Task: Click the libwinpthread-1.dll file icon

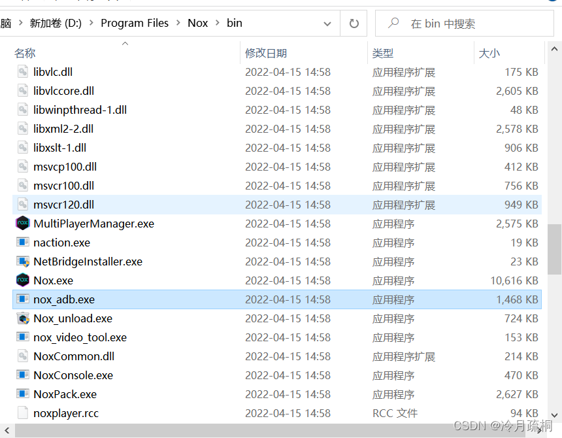Action: tap(23, 110)
